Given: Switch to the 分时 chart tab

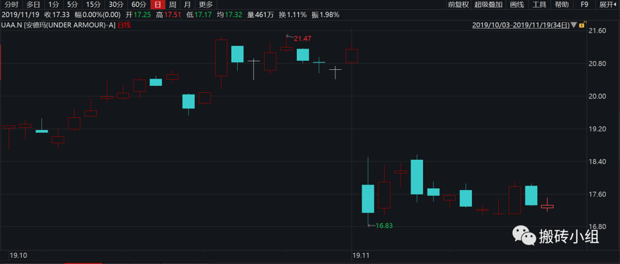Looking at the screenshot, I should click(11, 5).
